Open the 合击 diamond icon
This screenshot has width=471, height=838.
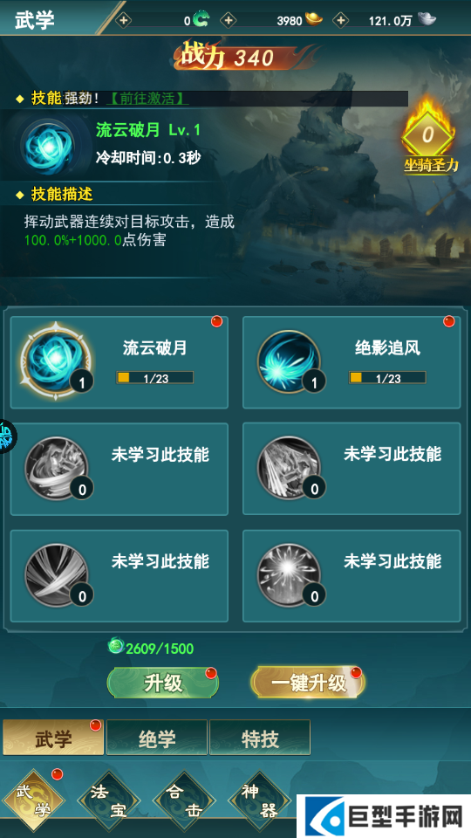[x=184, y=801]
